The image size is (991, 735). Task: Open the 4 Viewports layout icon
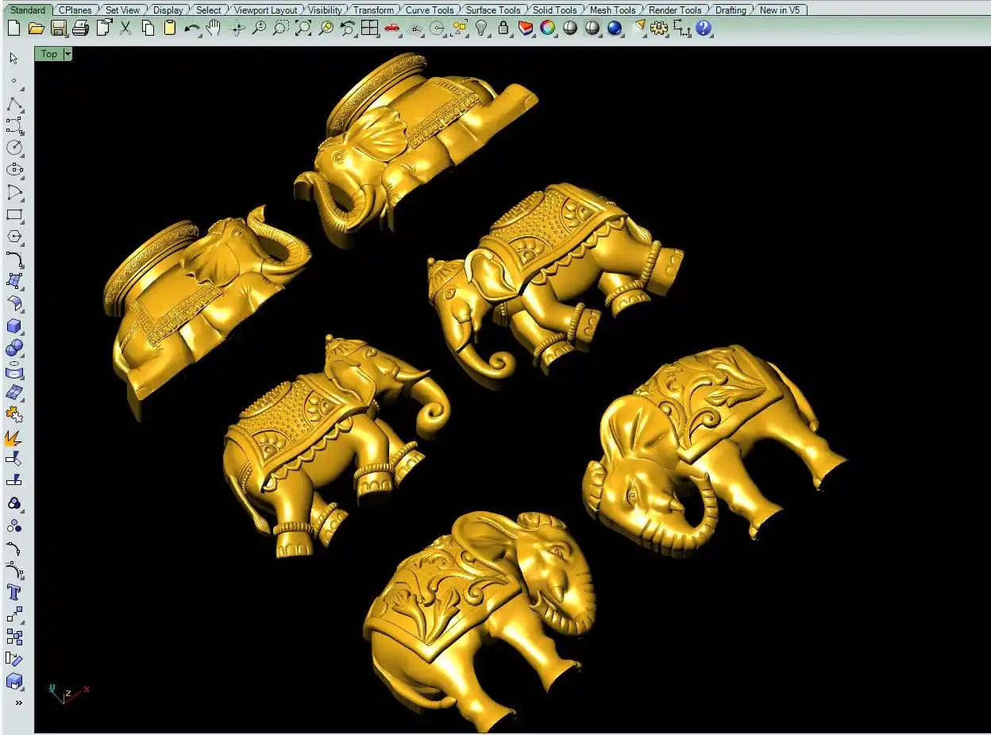[369, 29]
